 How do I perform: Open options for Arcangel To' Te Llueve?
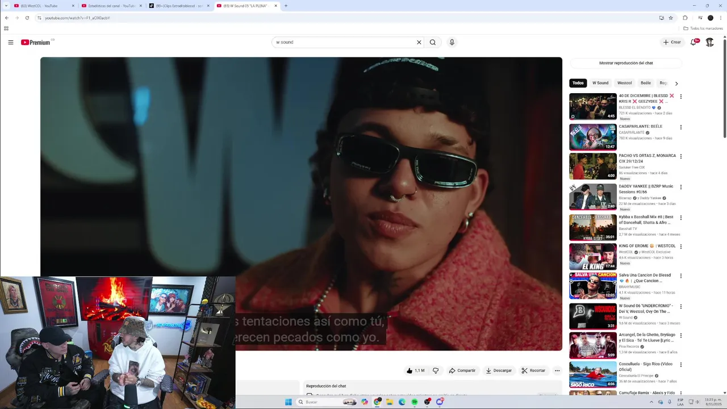(680, 336)
